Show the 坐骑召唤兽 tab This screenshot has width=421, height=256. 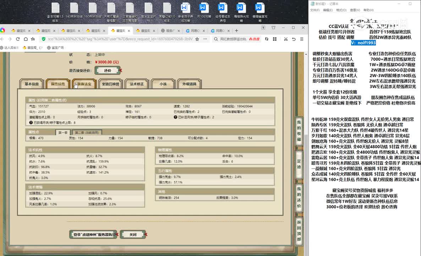[x=110, y=84]
